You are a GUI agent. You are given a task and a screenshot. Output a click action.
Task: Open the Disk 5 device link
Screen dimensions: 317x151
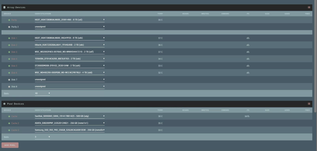click(14, 66)
